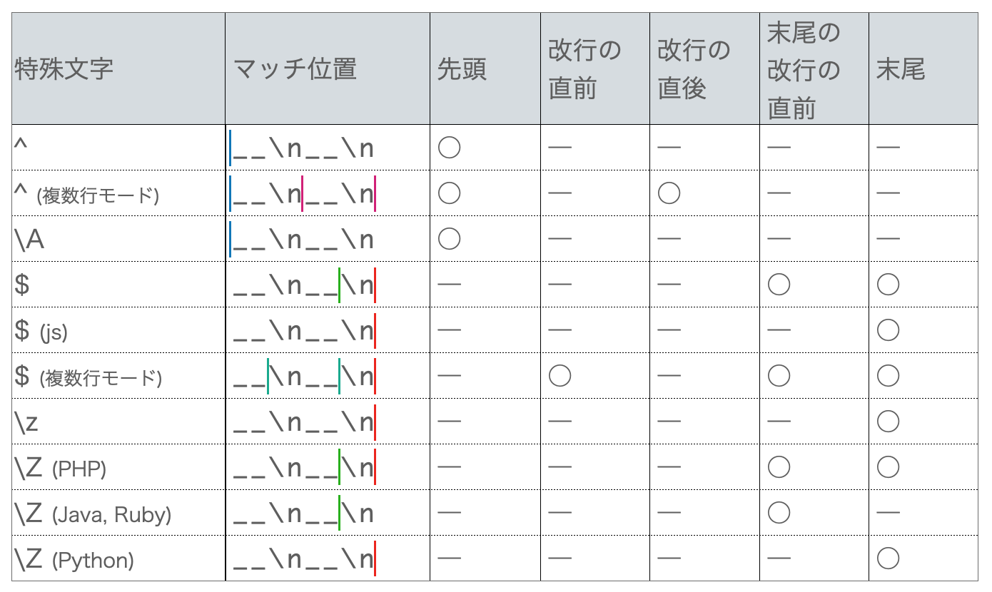Click the circle in the \A row
The image size is (992, 592).
coord(449,239)
